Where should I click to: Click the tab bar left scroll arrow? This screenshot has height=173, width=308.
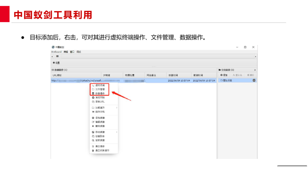tap(52, 57)
